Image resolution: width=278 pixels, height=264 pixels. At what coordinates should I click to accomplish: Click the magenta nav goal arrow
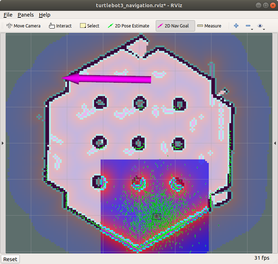click(x=108, y=78)
